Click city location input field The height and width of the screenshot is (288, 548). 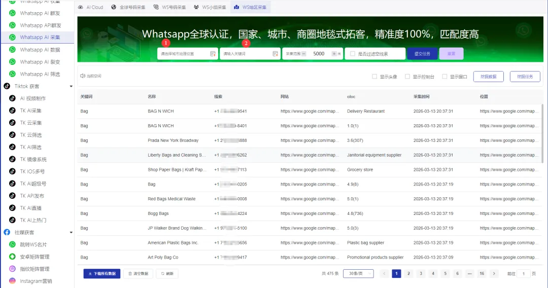pos(188,54)
